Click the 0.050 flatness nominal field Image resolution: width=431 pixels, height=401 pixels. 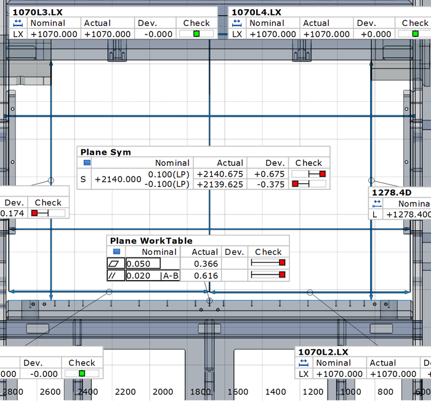click(x=142, y=263)
